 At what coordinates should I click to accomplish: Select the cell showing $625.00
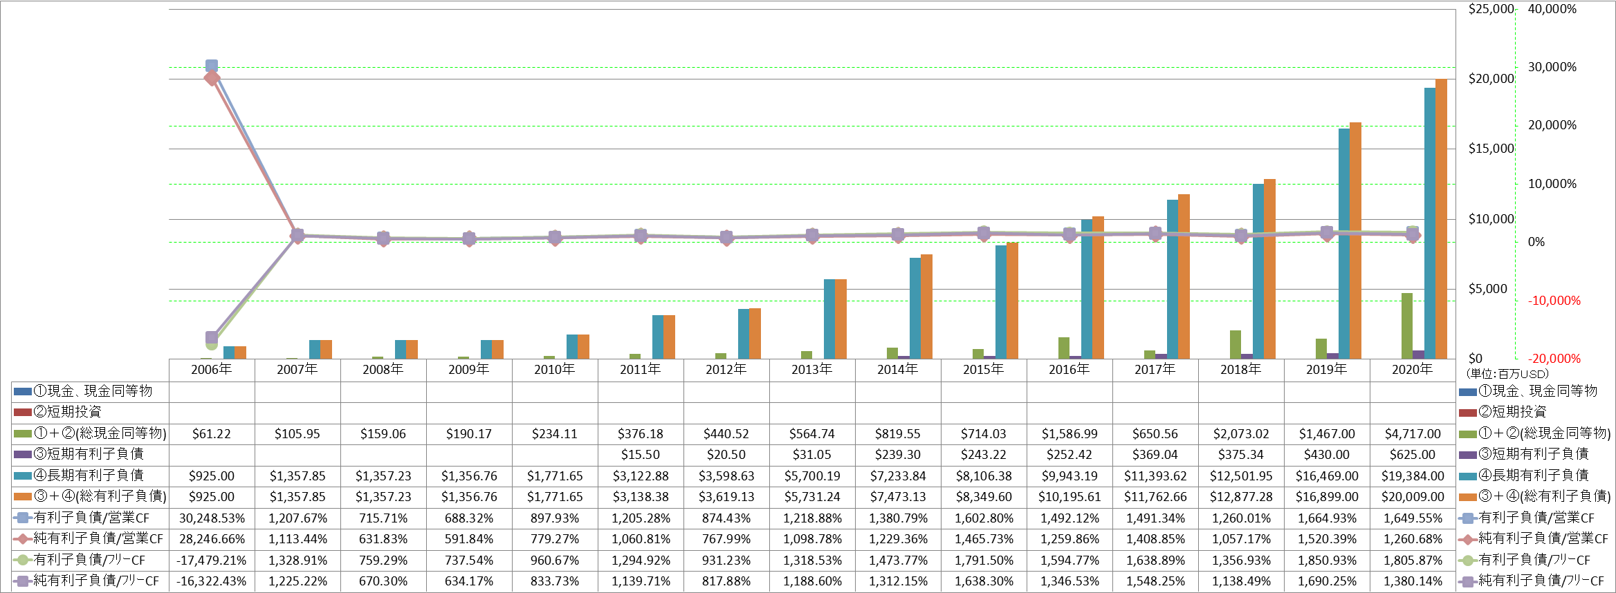click(x=1413, y=455)
